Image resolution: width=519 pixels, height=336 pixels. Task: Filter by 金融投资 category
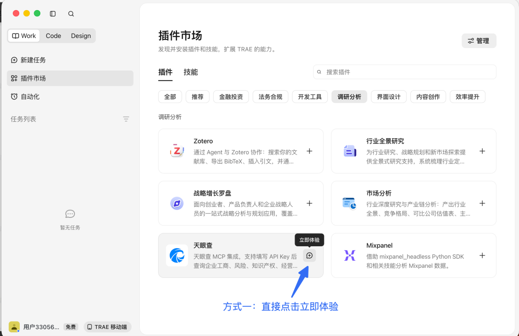(231, 96)
